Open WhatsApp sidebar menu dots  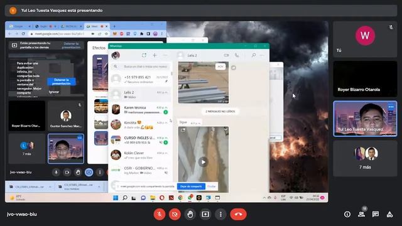165,55
